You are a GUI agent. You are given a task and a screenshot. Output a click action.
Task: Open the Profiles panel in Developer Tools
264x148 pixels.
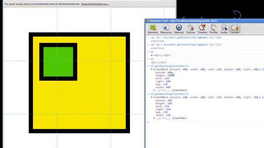(214, 29)
